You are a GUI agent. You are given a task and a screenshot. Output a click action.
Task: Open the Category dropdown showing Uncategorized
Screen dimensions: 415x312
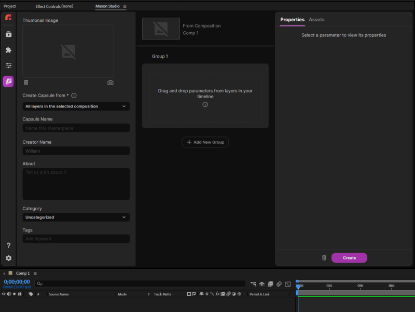pyautogui.click(x=76, y=217)
